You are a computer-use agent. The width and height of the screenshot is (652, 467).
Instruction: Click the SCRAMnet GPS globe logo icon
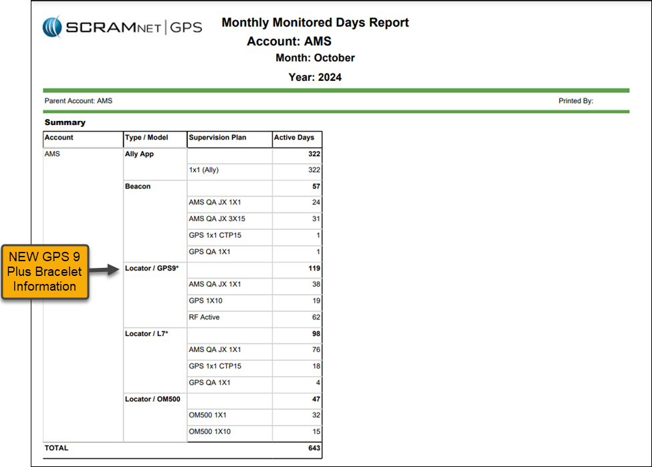coord(52,27)
